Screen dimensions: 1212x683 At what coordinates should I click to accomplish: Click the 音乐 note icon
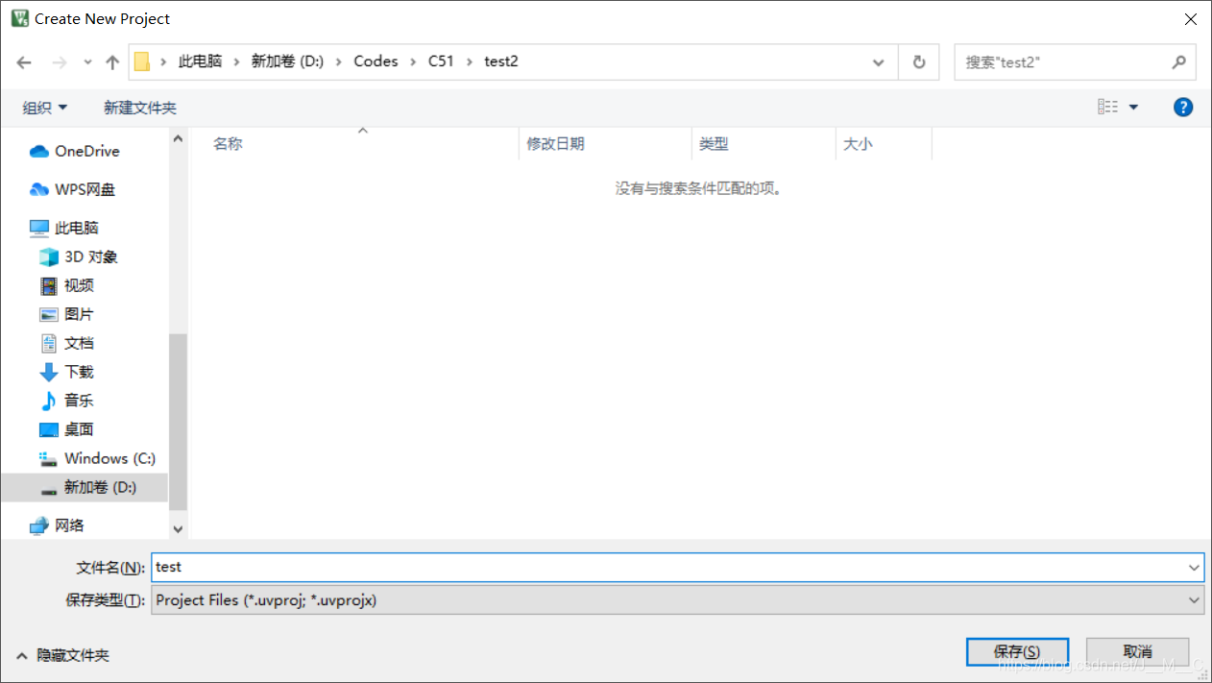pos(49,402)
